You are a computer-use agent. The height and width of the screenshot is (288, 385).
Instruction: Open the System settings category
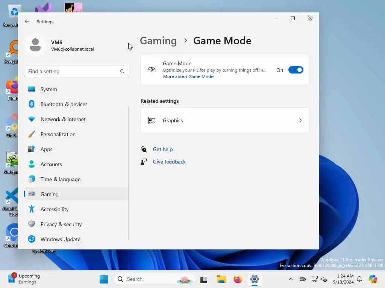[x=77, y=89]
